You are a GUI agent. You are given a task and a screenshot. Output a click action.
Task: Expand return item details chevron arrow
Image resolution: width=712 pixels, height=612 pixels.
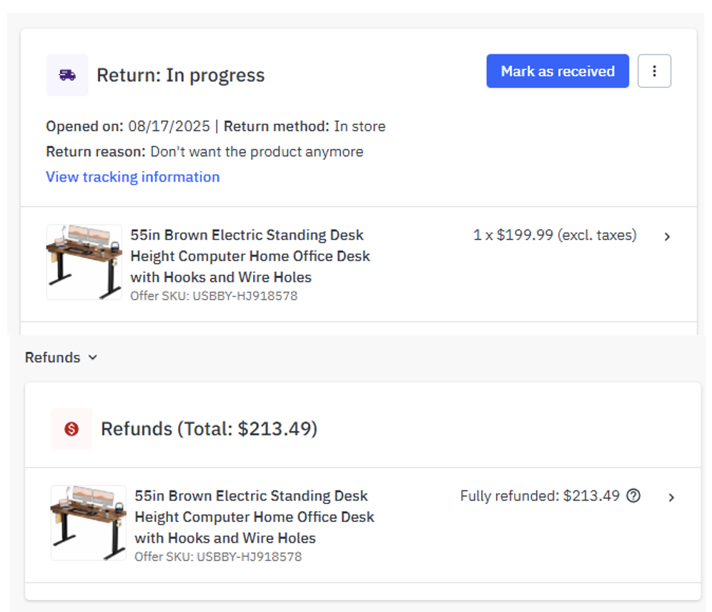(667, 237)
